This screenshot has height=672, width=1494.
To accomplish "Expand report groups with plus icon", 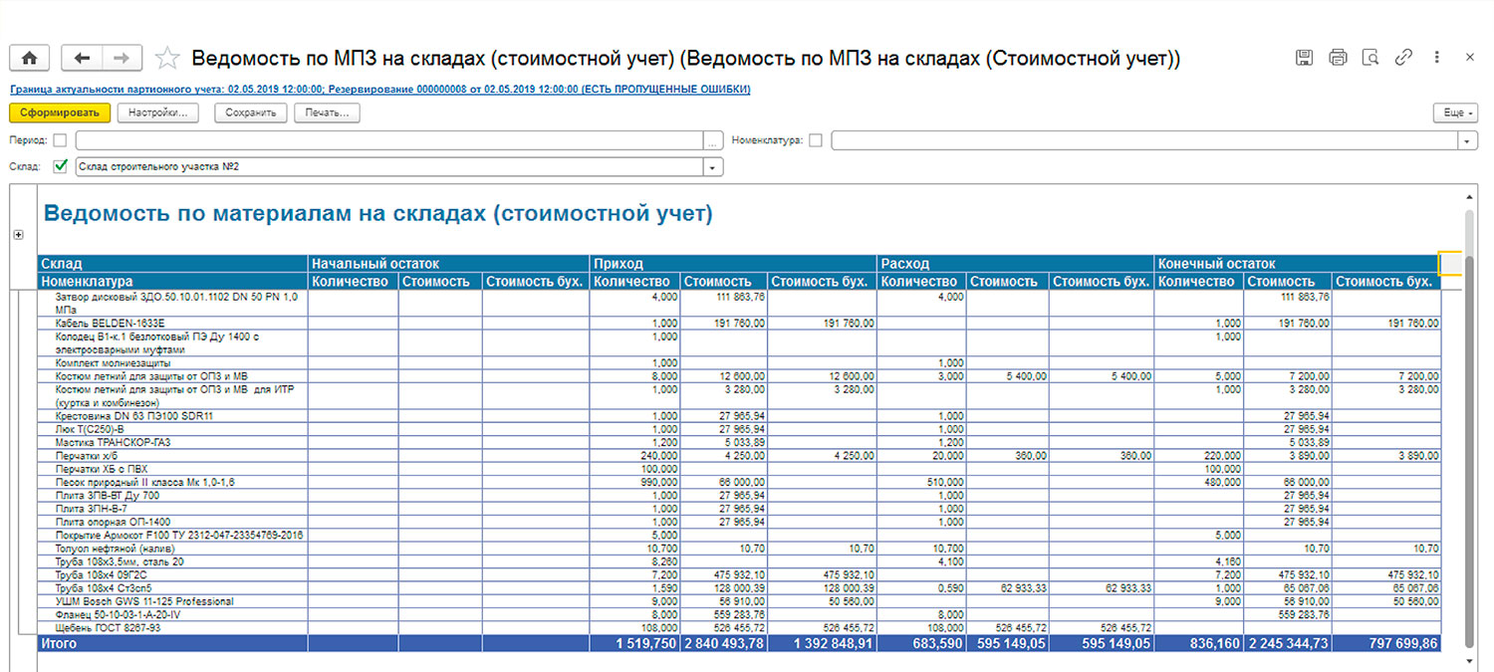I will tap(17, 235).
